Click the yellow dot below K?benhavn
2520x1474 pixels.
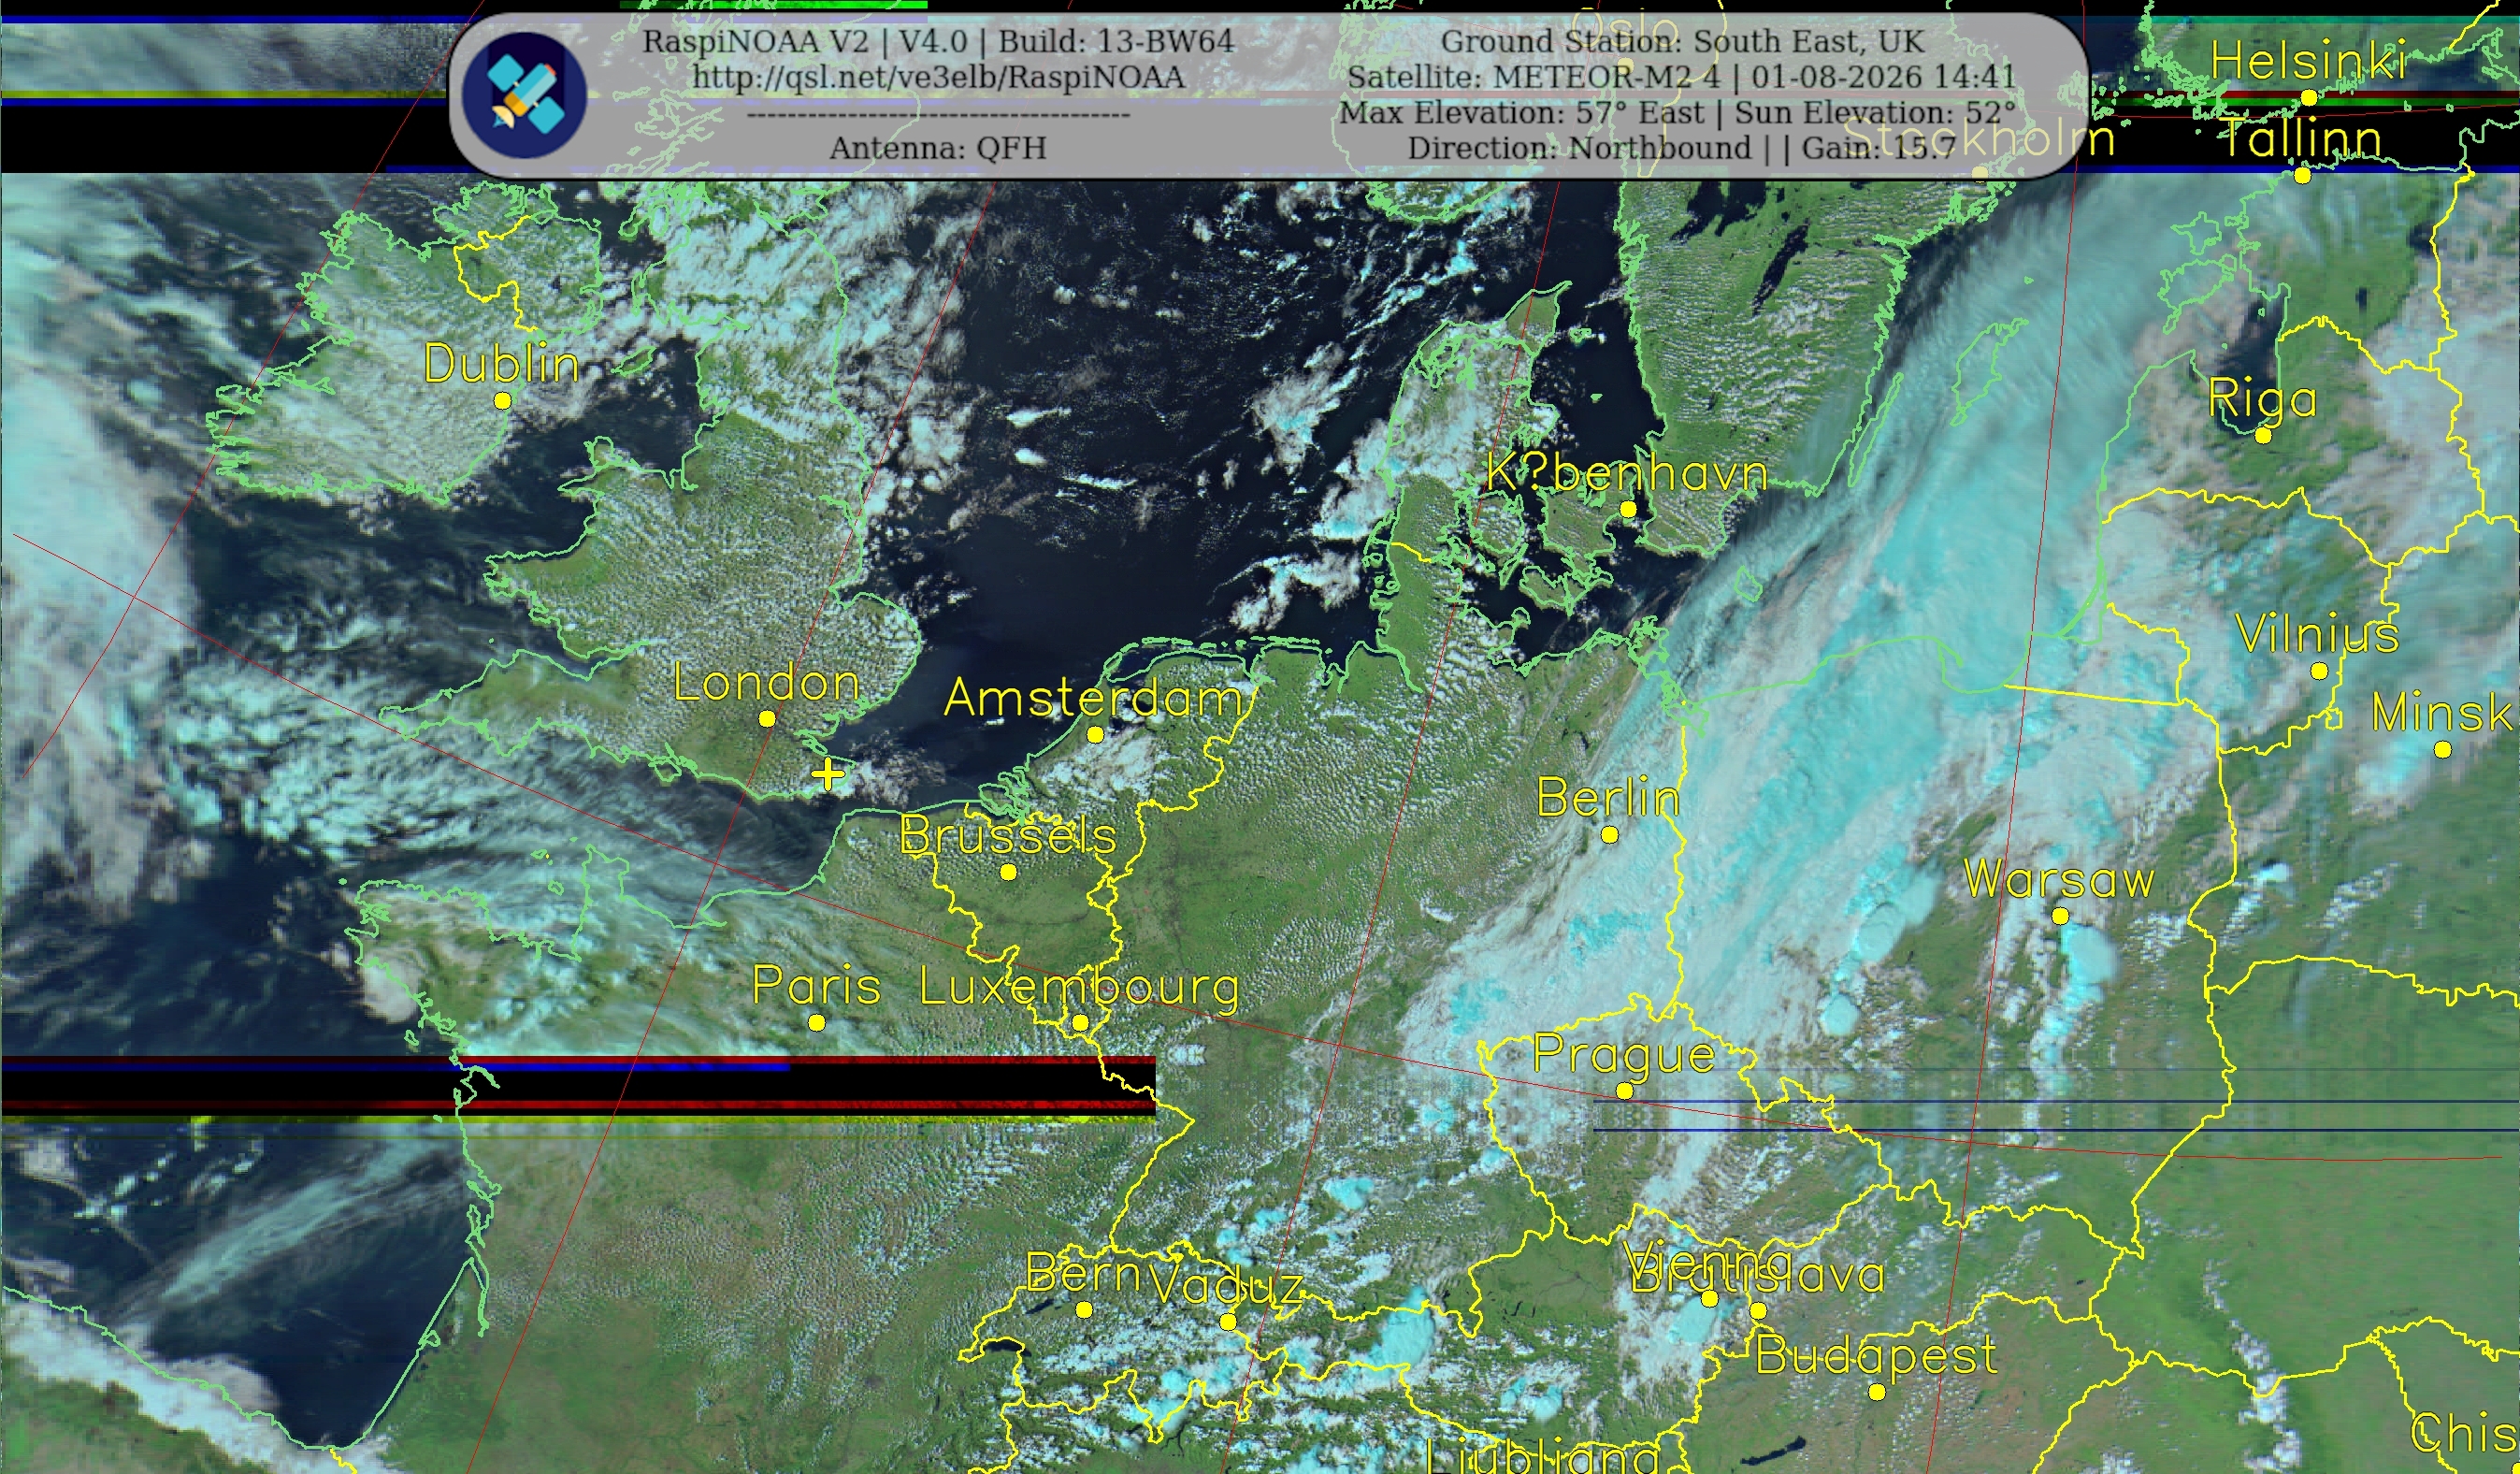(x=1628, y=510)
